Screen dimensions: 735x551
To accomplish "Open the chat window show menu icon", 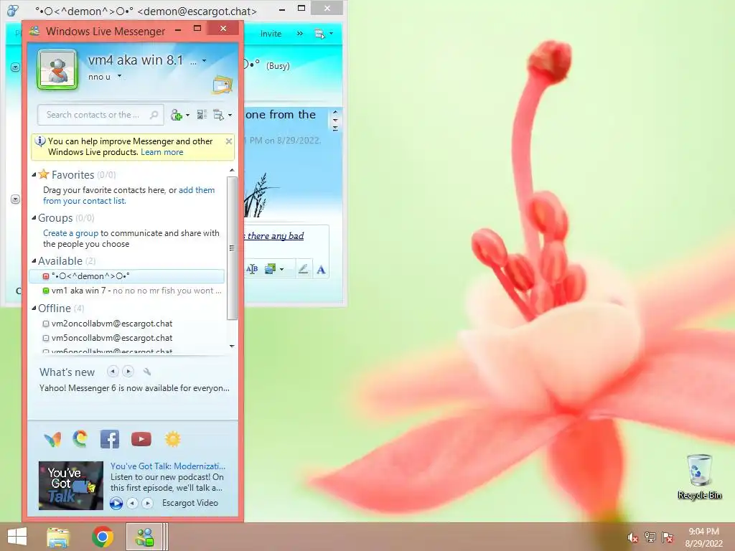I will point(319,34).
